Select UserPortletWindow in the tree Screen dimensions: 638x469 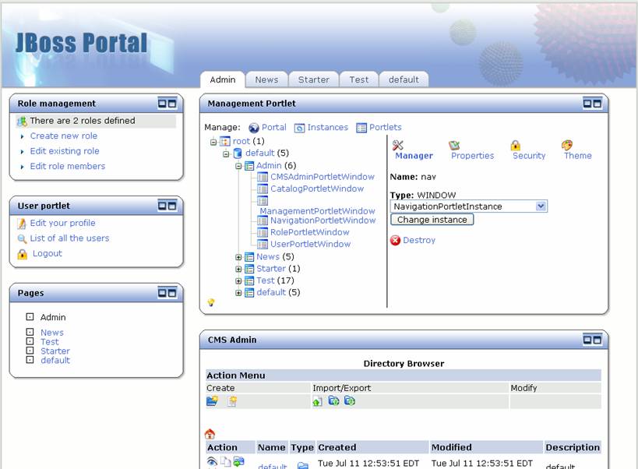311,244
